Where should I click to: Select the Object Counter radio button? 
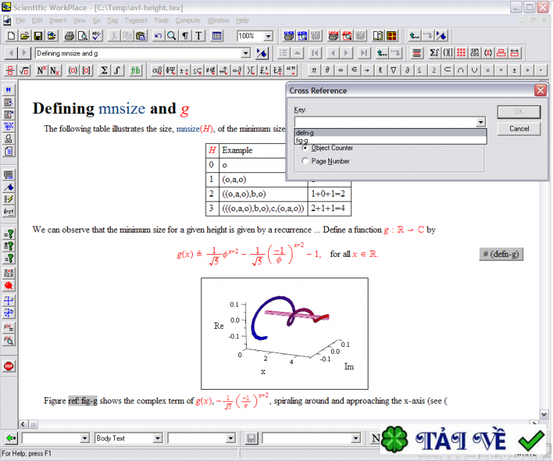(306, 148)
